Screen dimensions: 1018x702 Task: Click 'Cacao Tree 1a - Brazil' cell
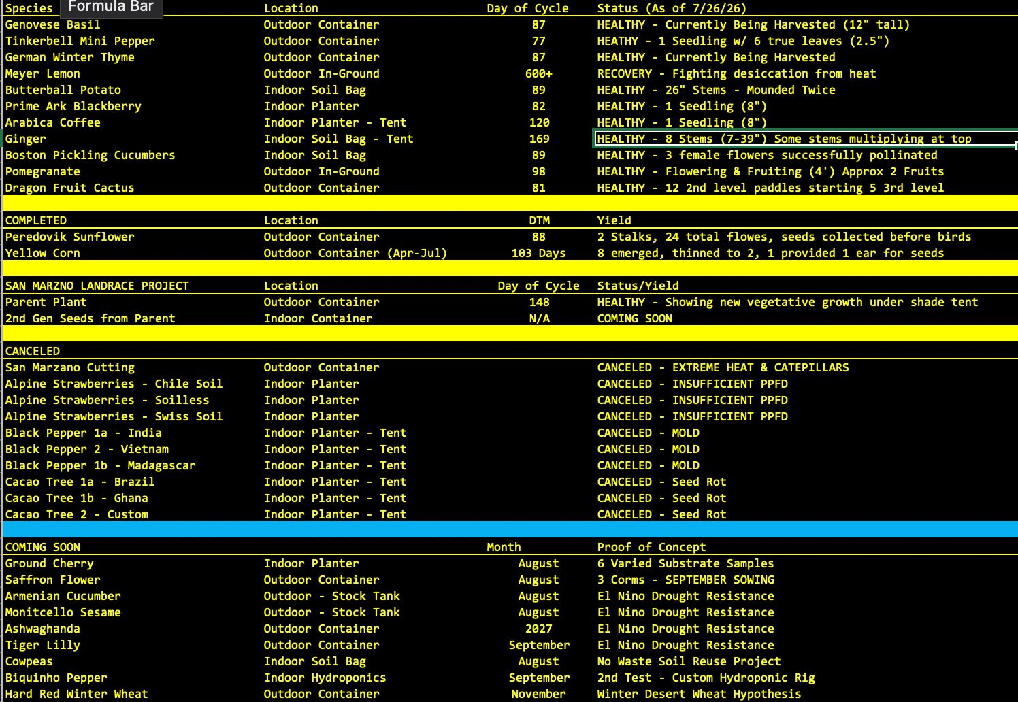pos(80,482)
